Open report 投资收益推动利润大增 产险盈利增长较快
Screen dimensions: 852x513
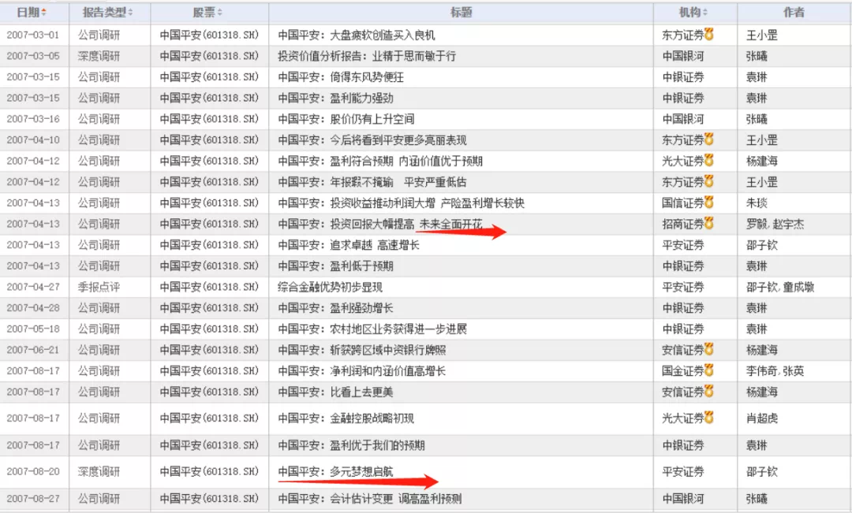427,203
